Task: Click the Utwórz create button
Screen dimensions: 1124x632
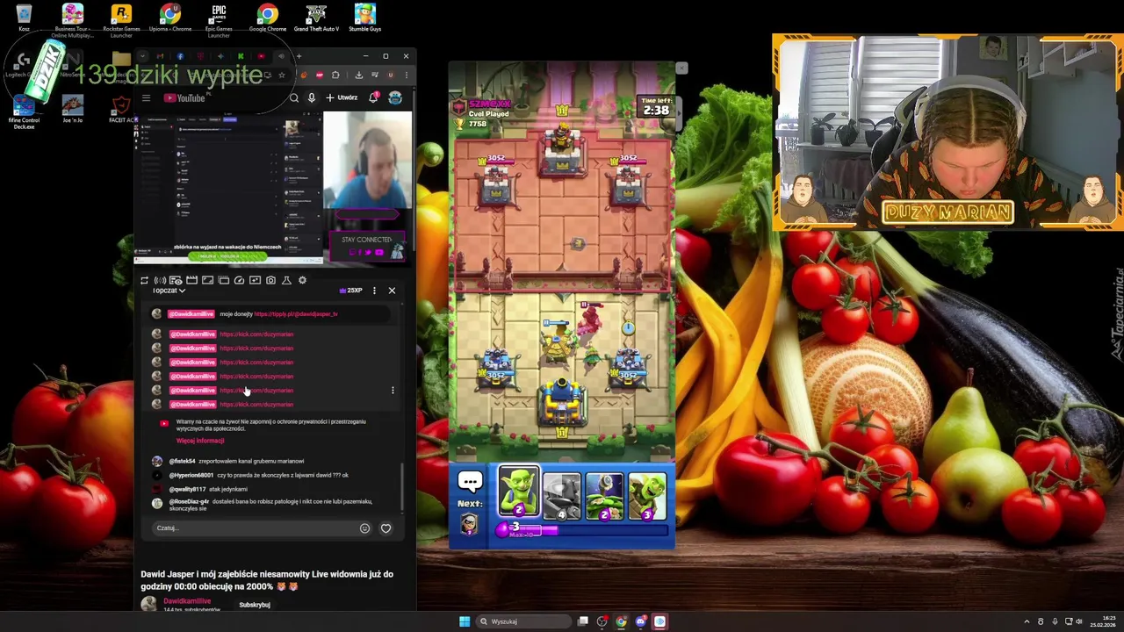Action: pos(342,98)
